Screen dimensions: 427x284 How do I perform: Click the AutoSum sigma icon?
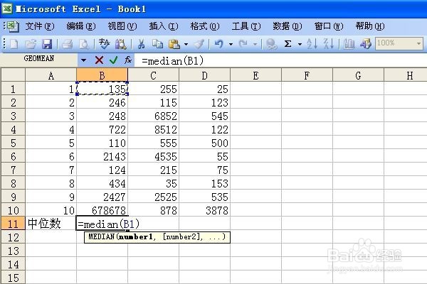point(288,43)
